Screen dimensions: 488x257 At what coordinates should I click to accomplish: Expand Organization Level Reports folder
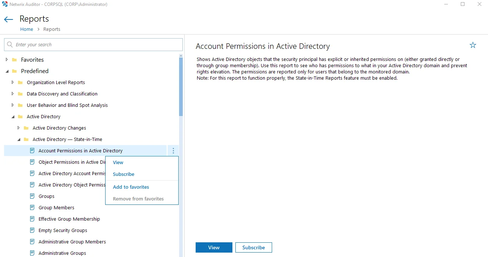coord(13,82)
